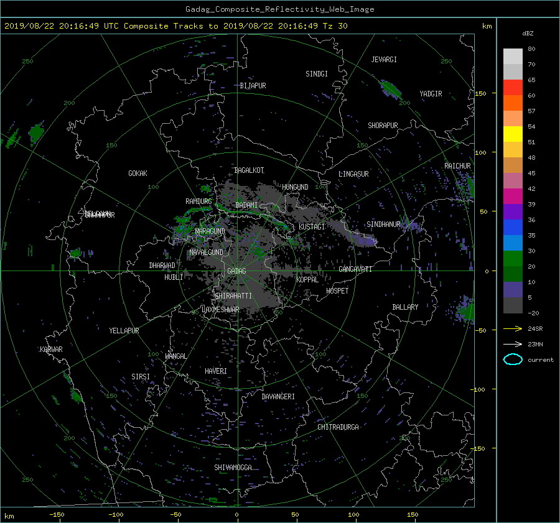Click the GADAG radar center label
The height and width of the screenshot is (523, 560).
tap(237, 271)
